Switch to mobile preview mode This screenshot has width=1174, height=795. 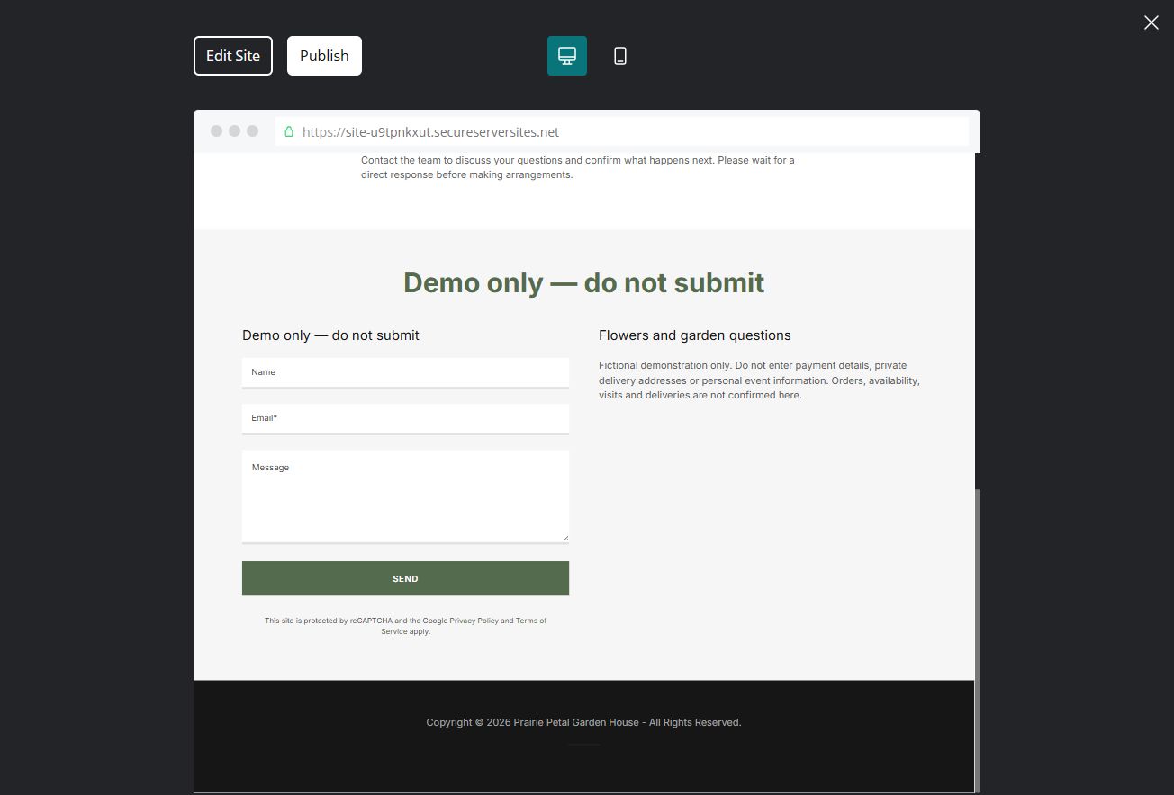click(620, 56)
